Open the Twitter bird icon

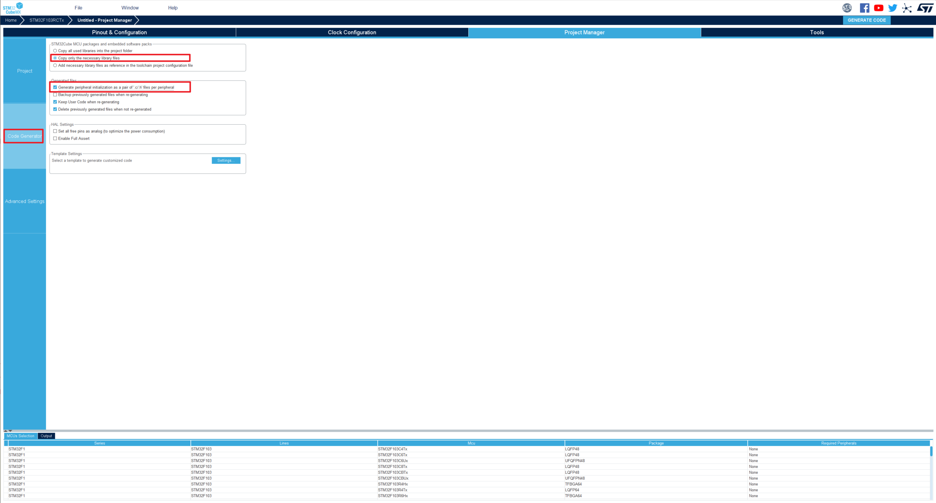tap(892, 8)
